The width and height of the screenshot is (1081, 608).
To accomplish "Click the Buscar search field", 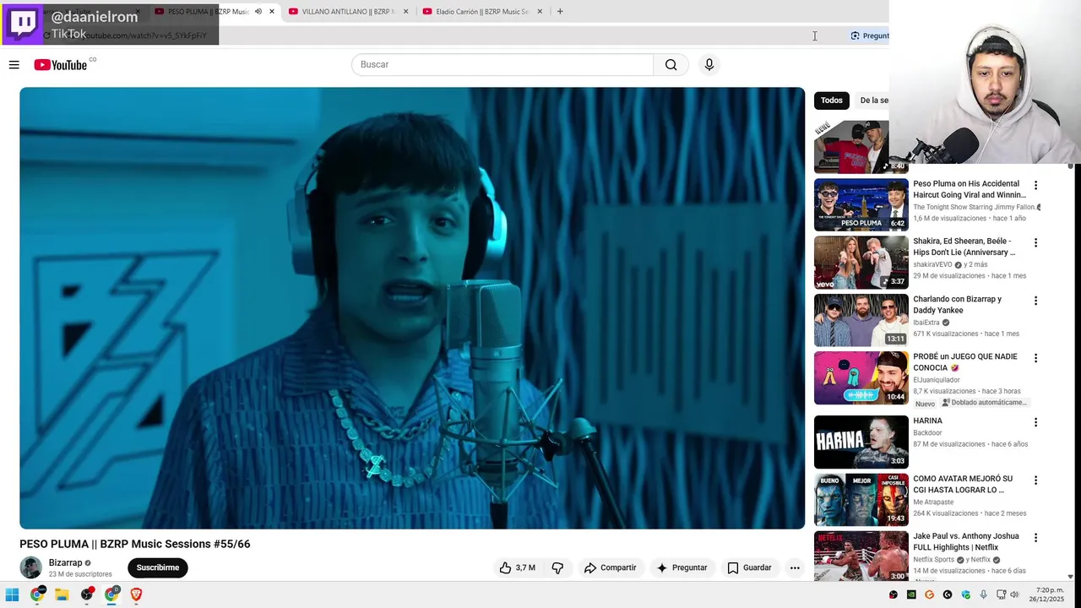I will click(502, 65).
